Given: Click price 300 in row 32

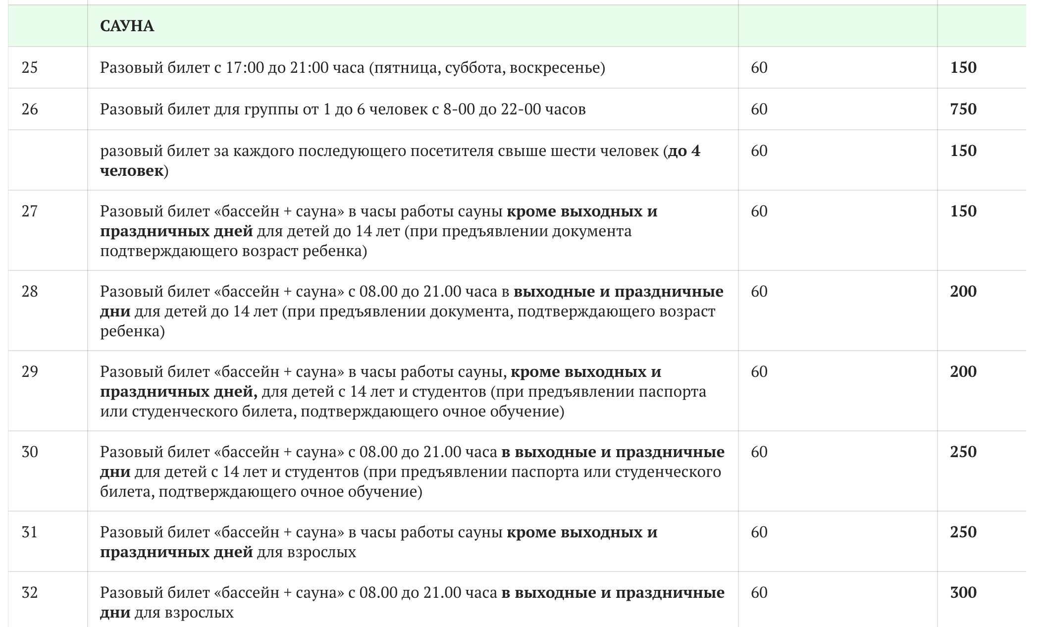Looking at the screenshot, I should coord(963,592).
